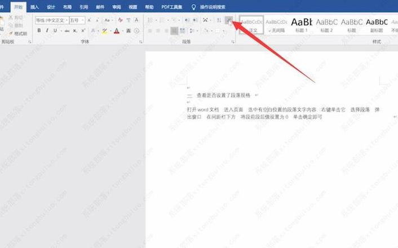Click the lightbulb 操作说明搜索 search
The image size is (398, 248).
tap(208, 7)
